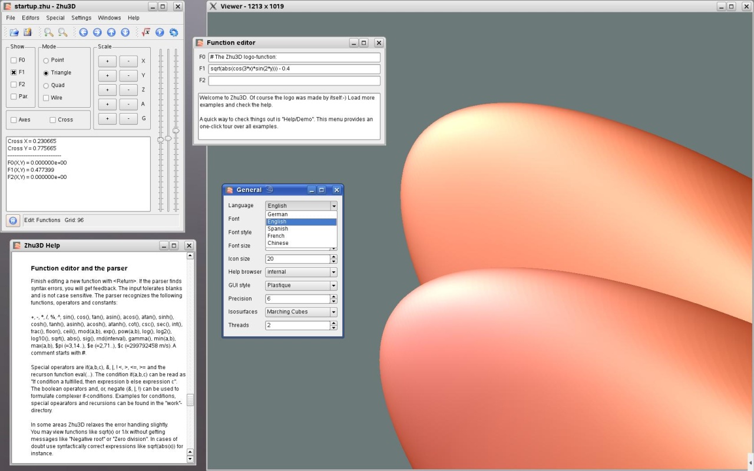754x471 pixels.
Task: Click the spiral icon in General titlebar
Action: 269,190
